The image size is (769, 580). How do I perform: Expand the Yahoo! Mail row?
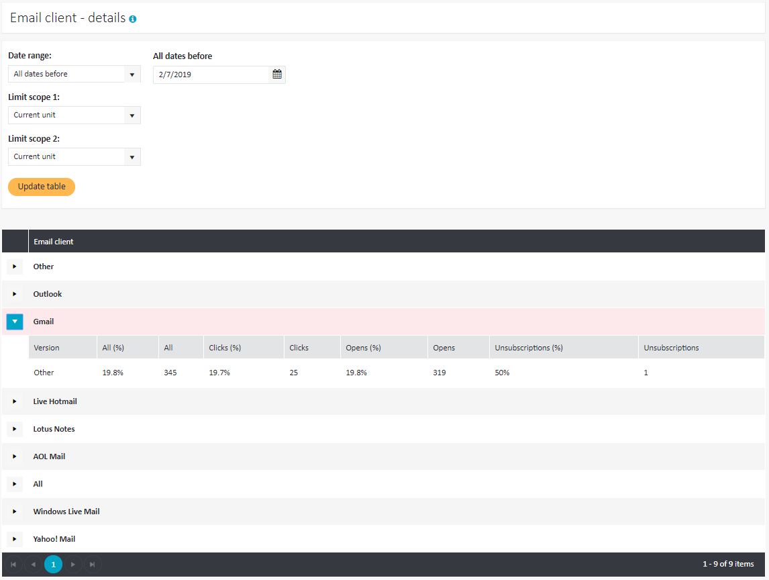(15, 539)
